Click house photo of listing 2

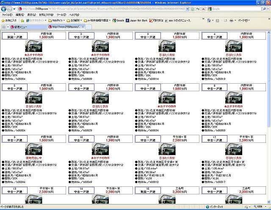(100, 46)
